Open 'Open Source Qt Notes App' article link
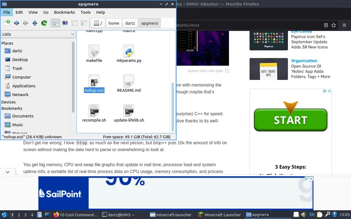 click(x=310, y=71)
